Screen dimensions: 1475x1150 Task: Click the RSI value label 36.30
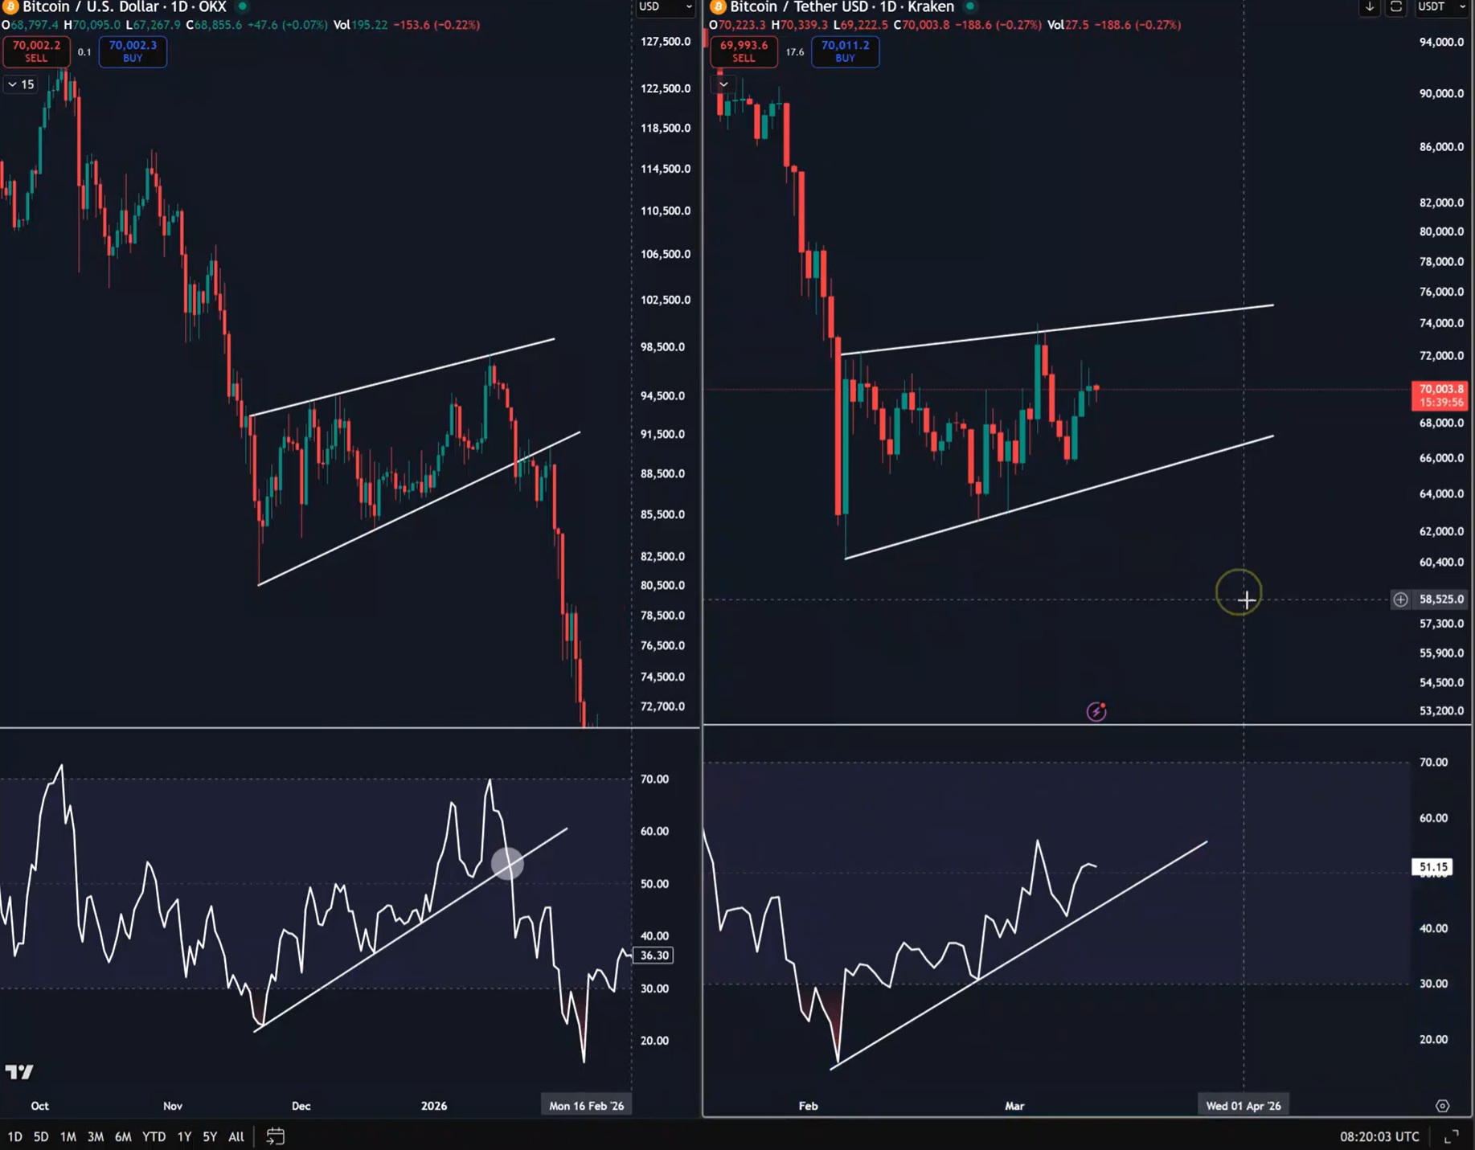click(x=654, y=956)
